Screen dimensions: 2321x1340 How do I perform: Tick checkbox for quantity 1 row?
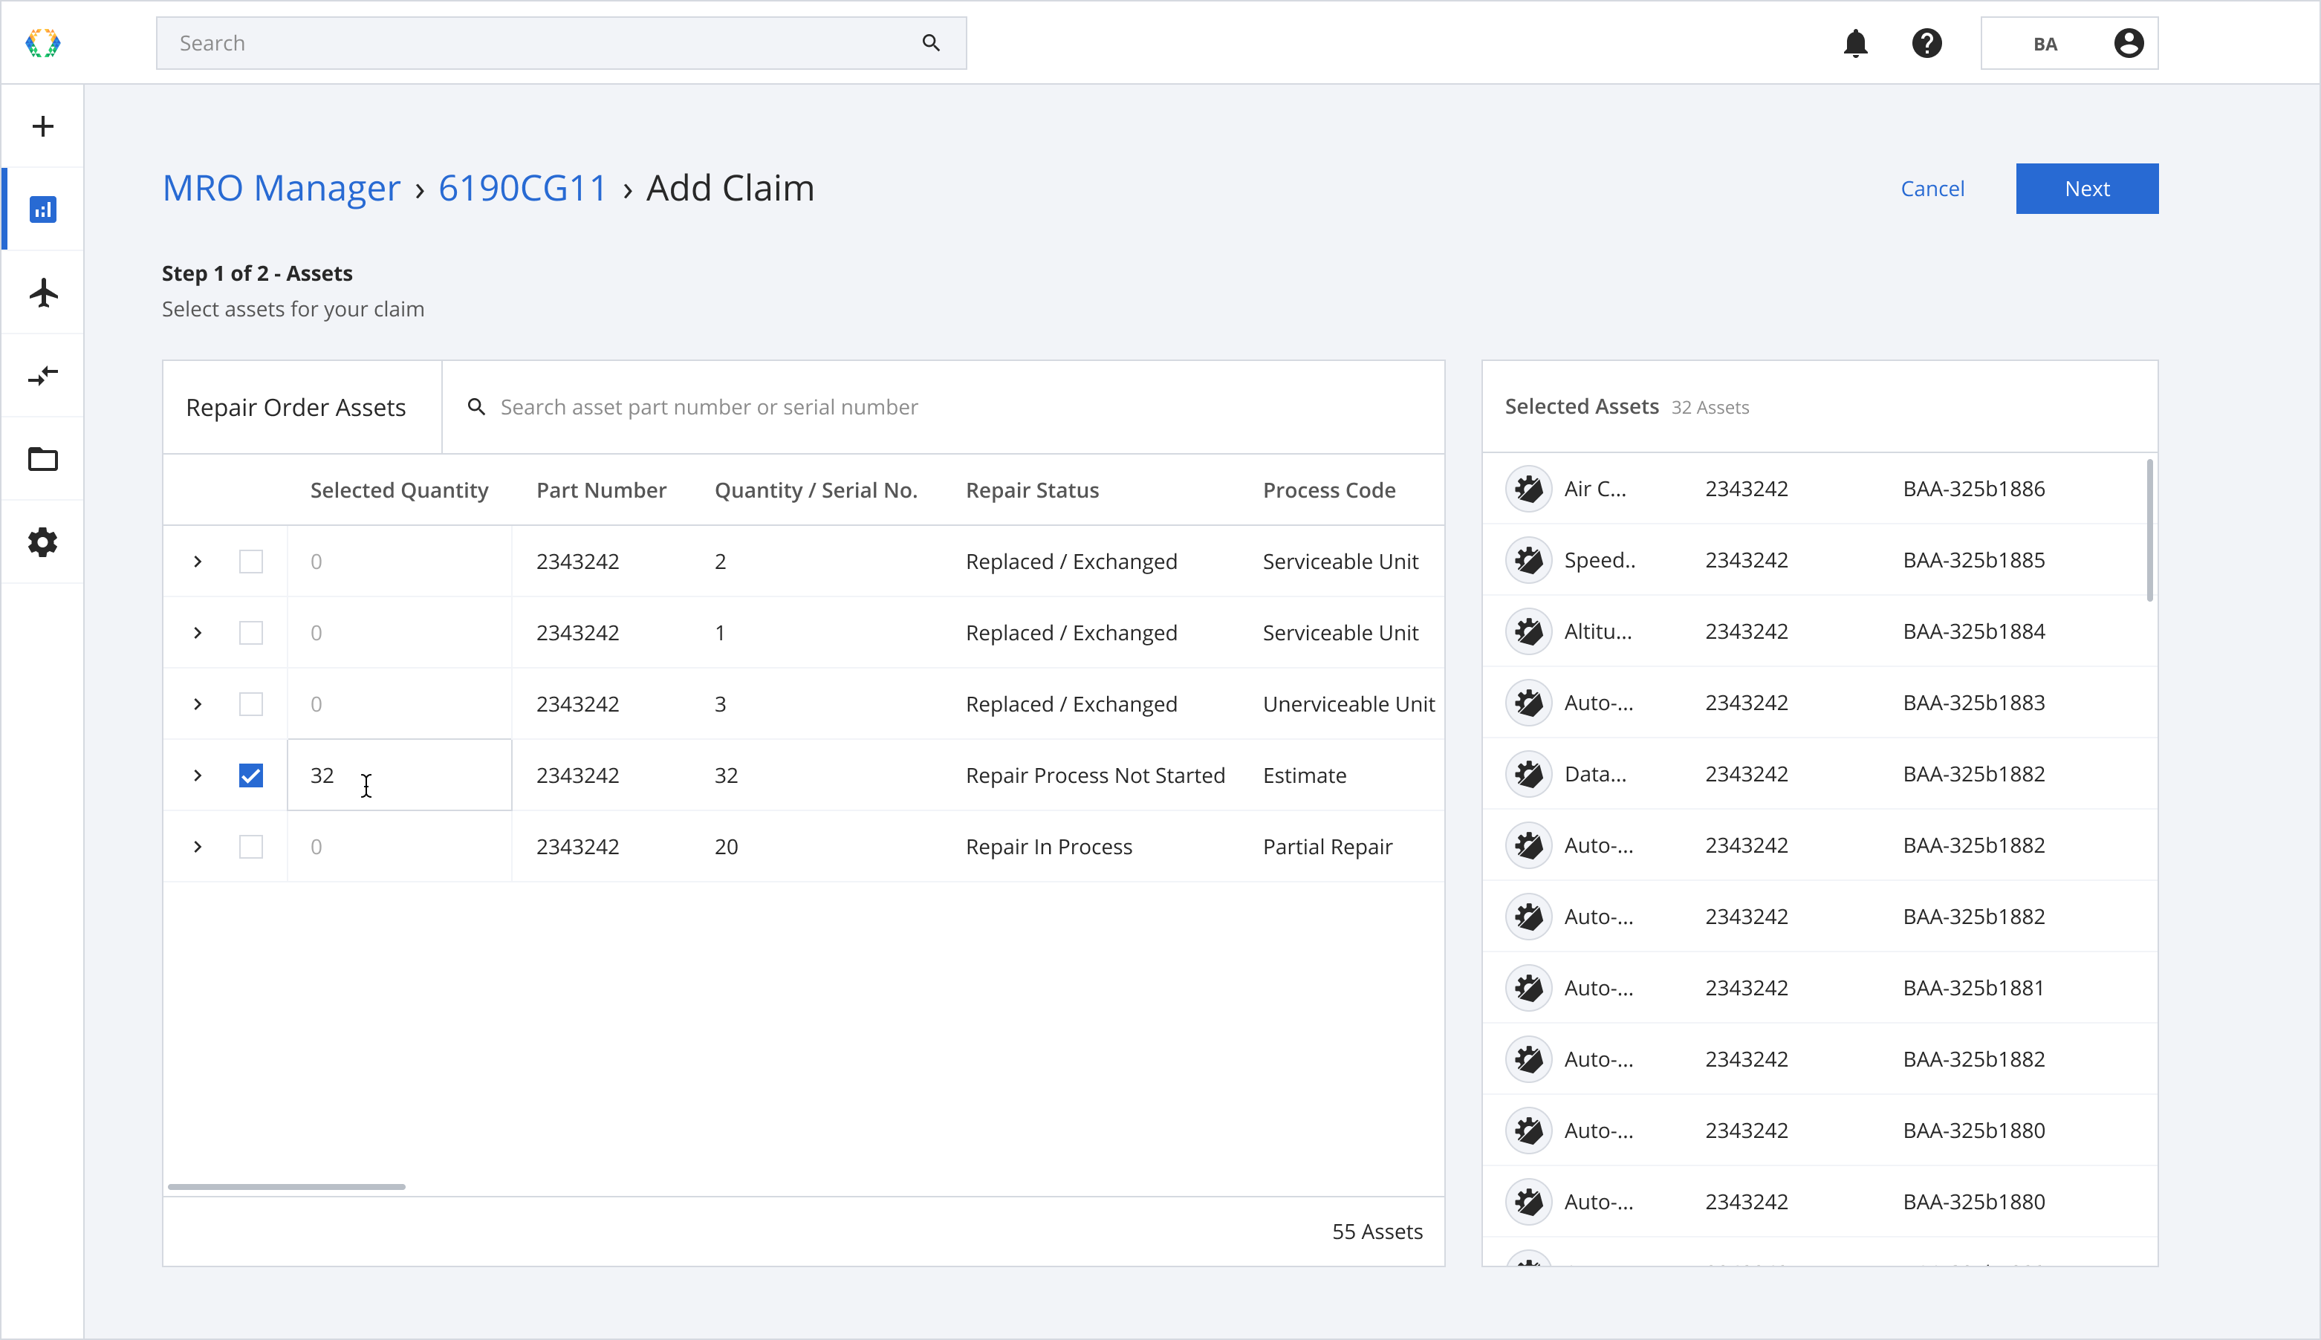(250, 632)
